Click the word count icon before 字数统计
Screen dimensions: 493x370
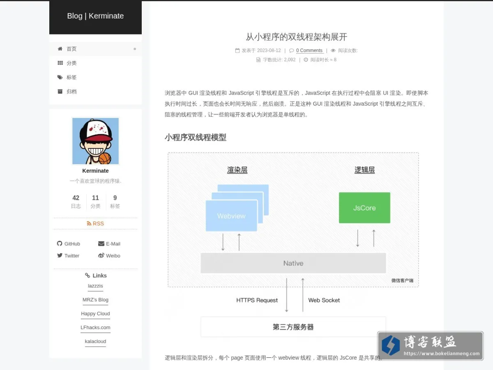[x=258, y=60]
